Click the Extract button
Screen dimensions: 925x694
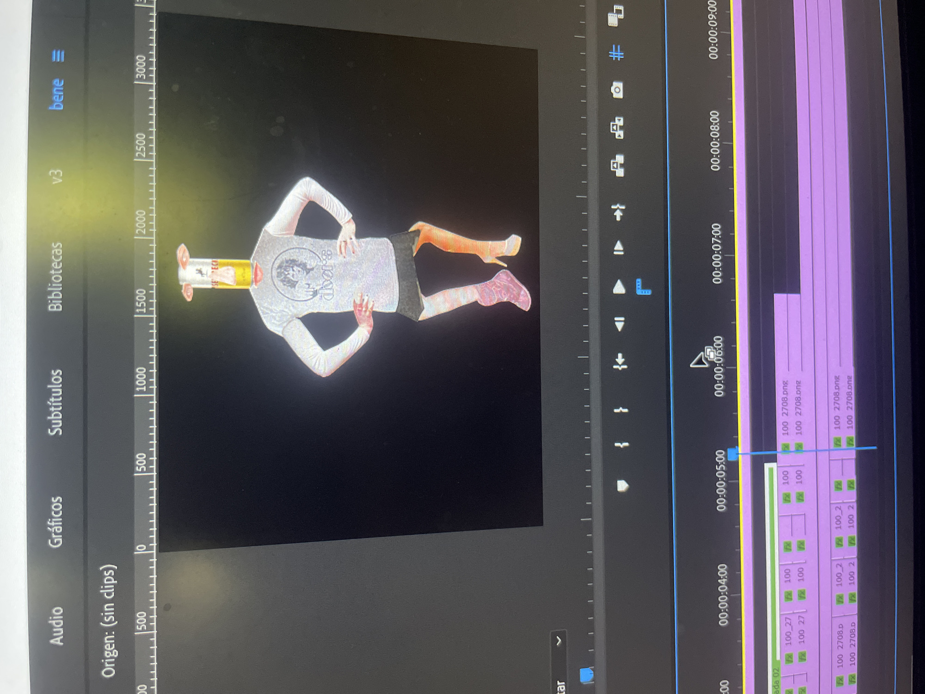point(617,128)
